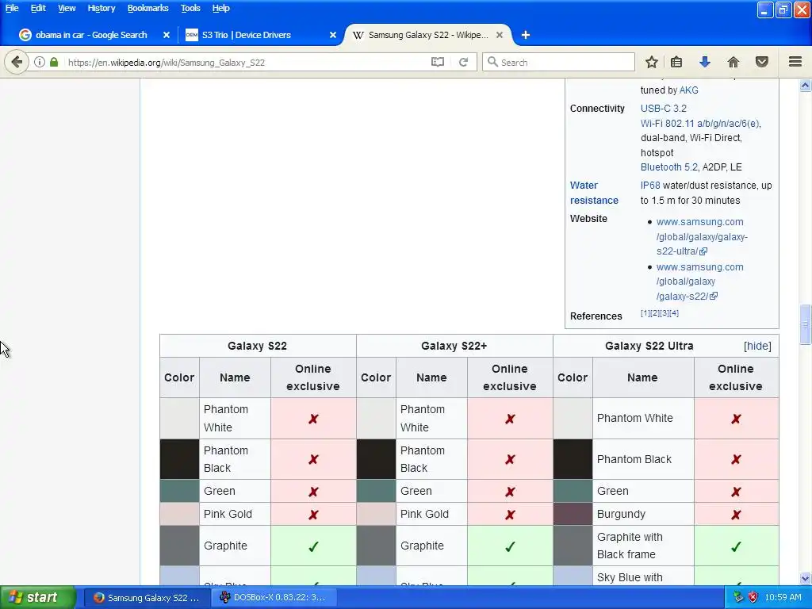Click Graphite with Black frame cell
Screen dimensions: 812x609
(643, 546)
